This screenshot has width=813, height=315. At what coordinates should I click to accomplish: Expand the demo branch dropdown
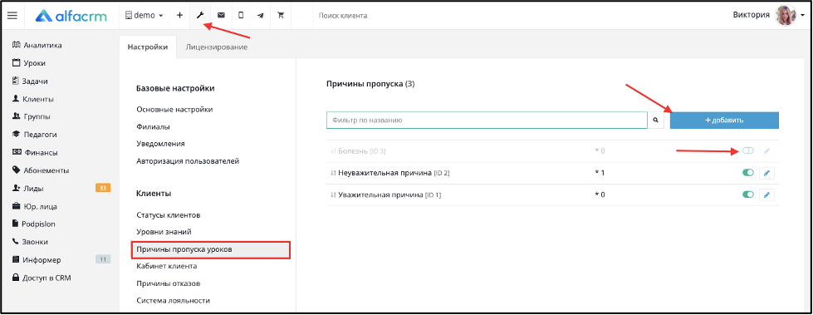pyautogui.click(x=144, y=16)
